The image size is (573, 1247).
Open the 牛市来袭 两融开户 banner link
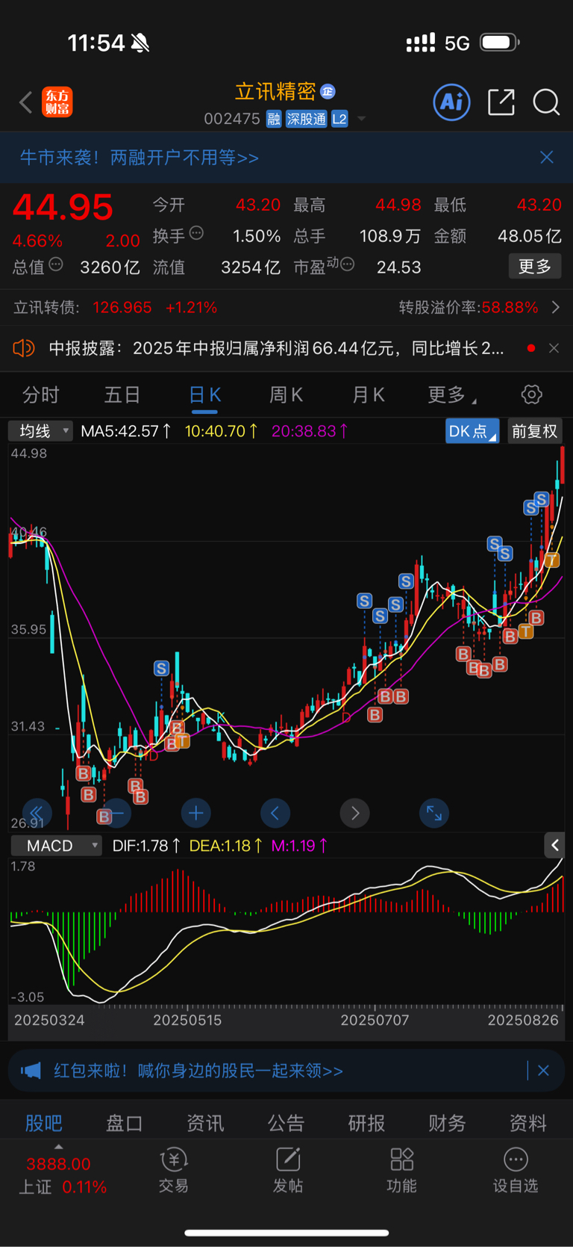pyautogui.click(x=140, y=158)
